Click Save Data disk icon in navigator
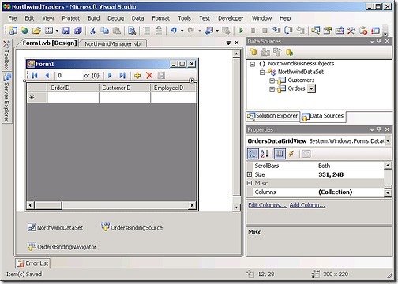Screen dimensions: 398x284 coord(161,76)
